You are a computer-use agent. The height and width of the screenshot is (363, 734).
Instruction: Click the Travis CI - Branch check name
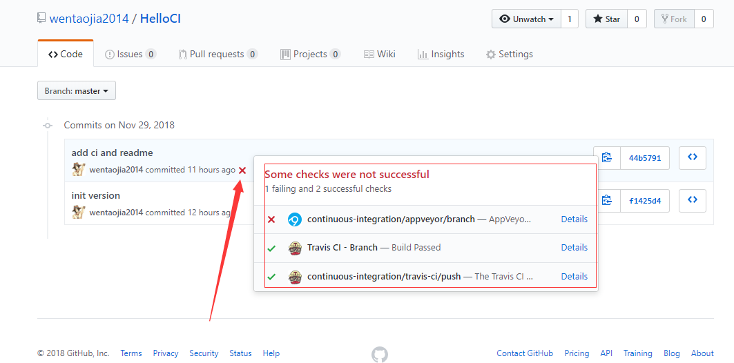342,248
